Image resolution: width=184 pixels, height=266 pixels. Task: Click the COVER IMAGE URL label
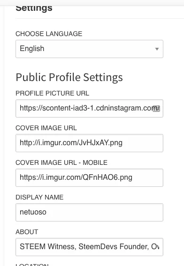pos(46,128)
